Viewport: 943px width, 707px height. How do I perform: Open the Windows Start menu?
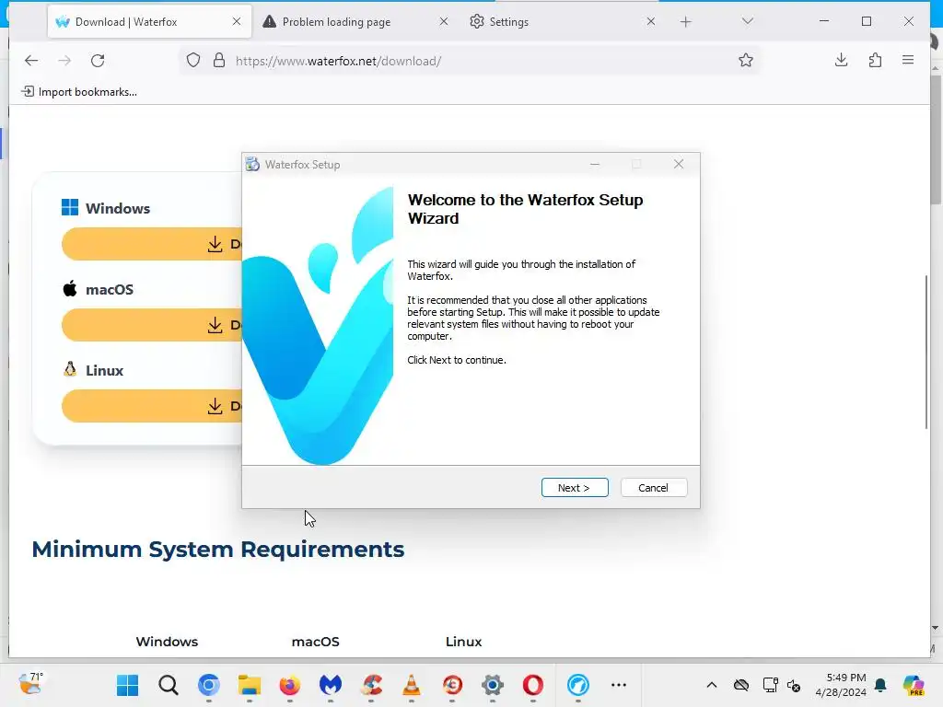127,685
